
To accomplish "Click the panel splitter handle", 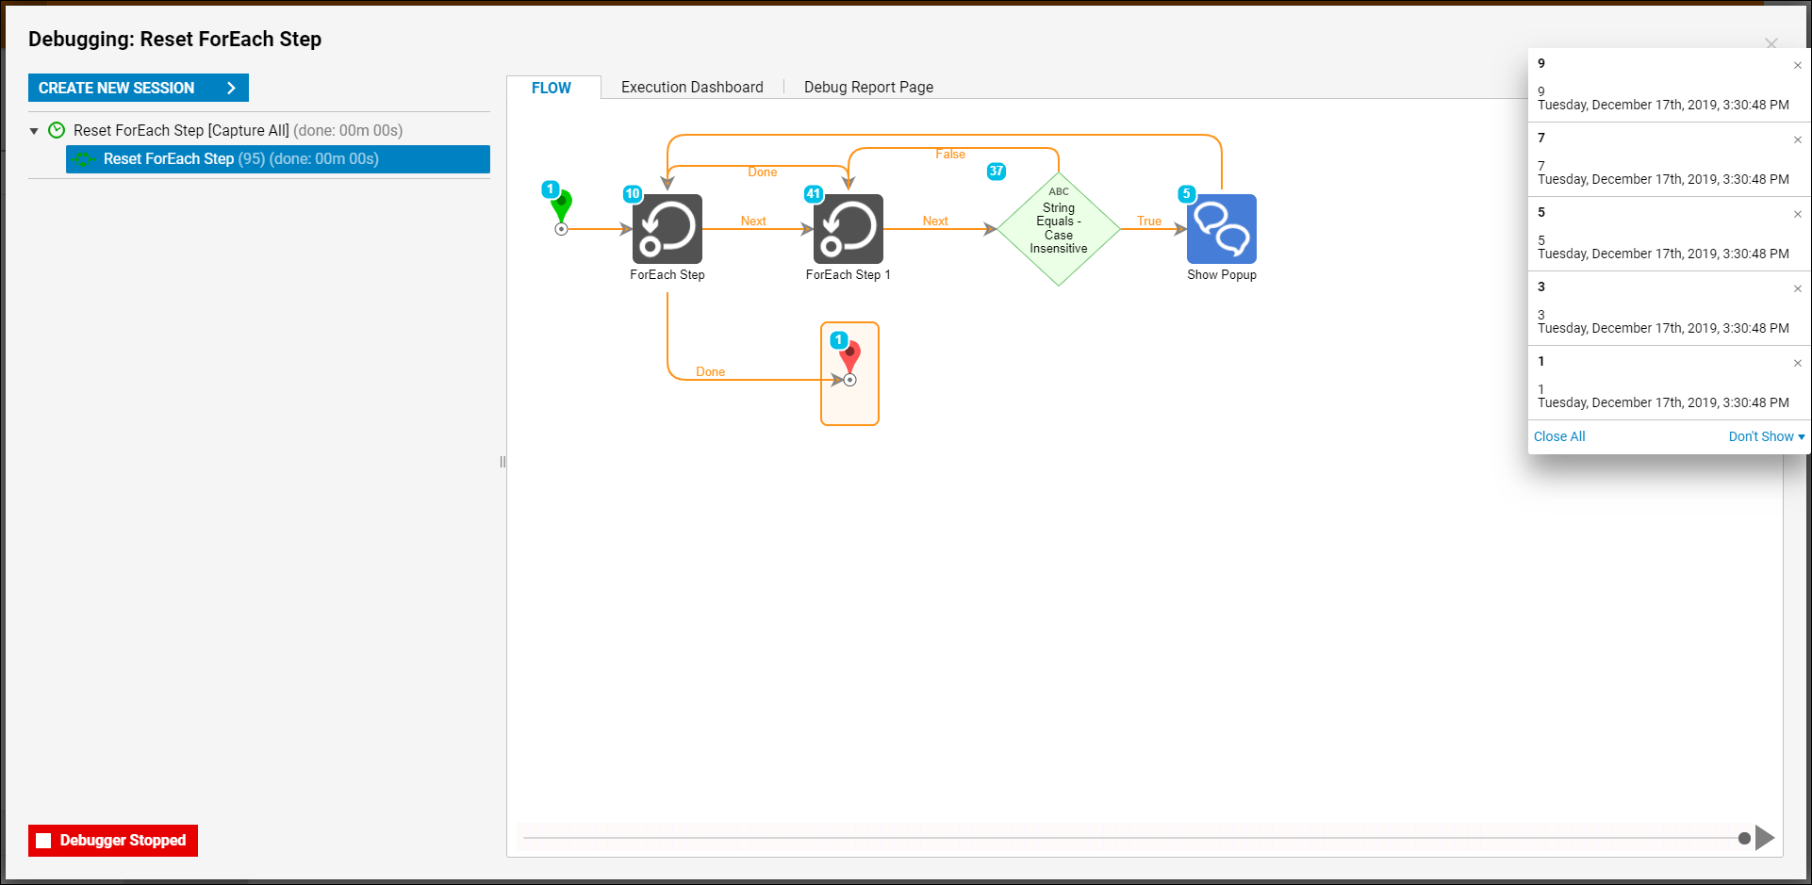I will tap(502, 462).
